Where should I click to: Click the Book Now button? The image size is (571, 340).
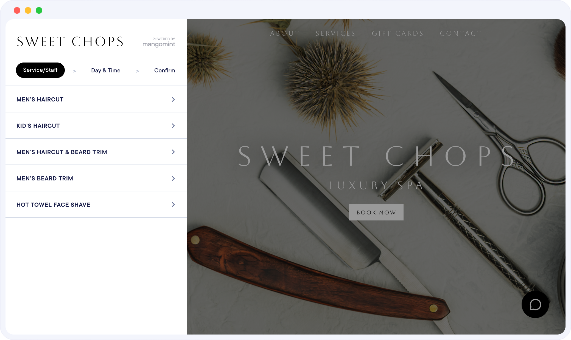376,212
